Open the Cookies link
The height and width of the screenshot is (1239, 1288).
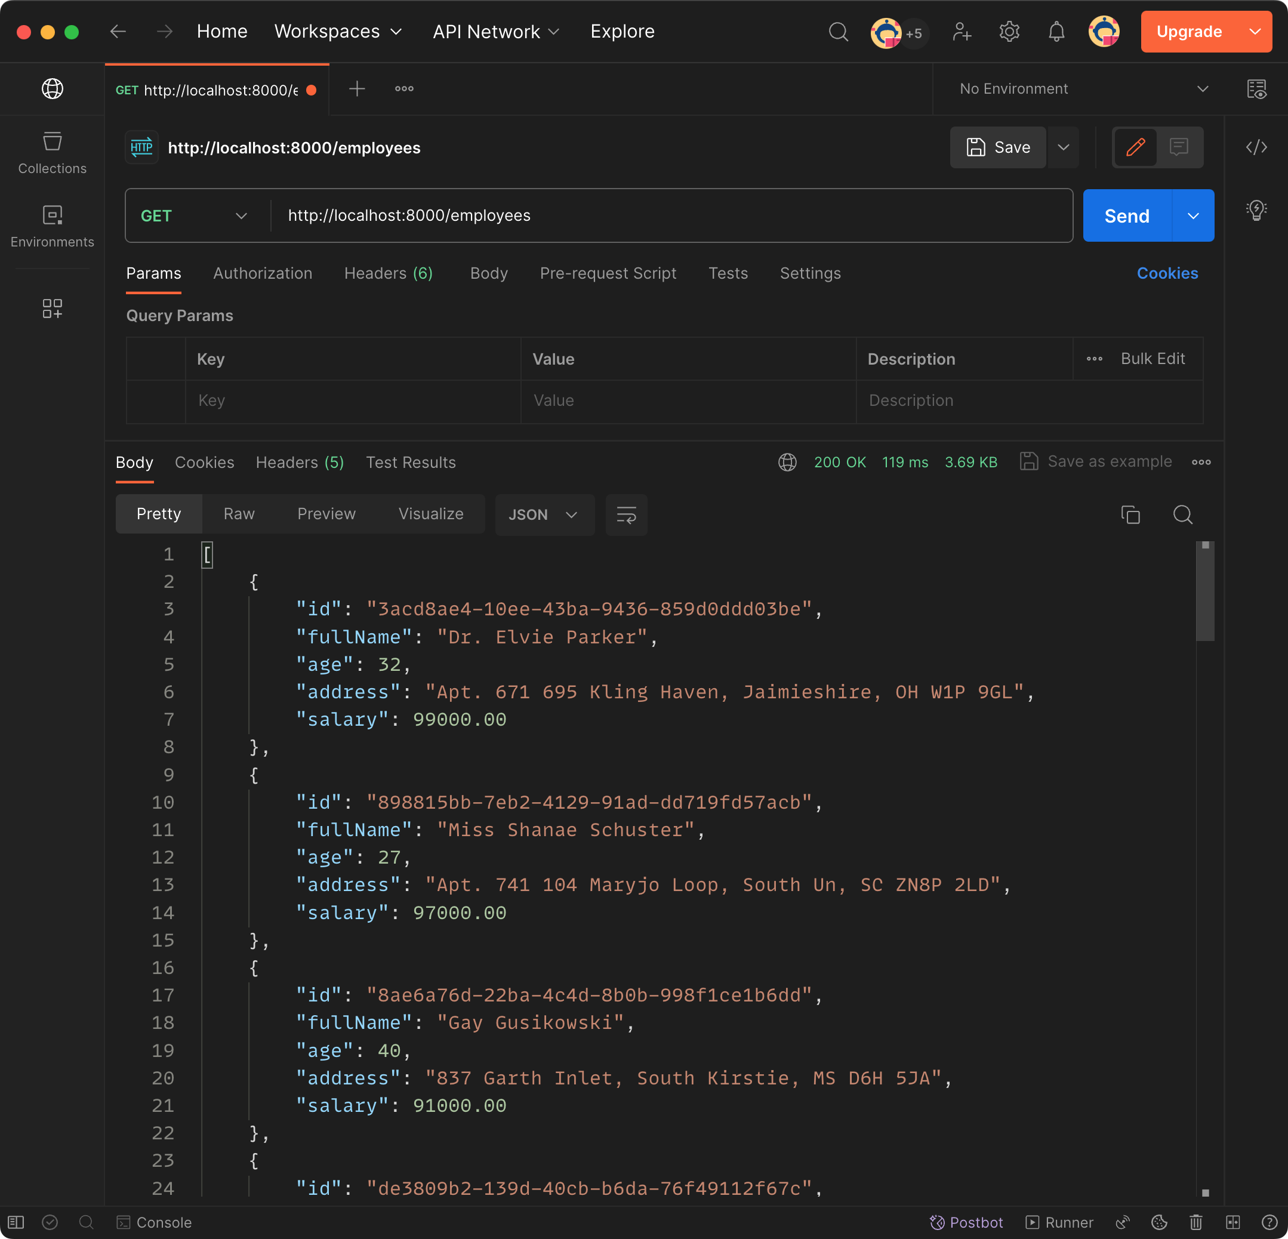click(1166, 273)
